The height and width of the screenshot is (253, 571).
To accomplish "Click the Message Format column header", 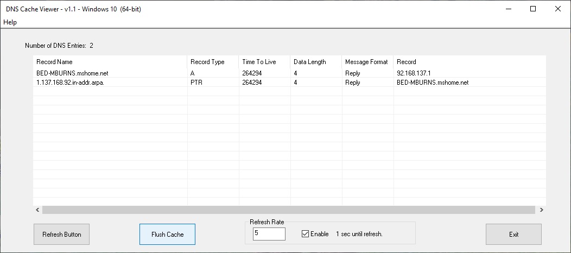I will 368,62.
